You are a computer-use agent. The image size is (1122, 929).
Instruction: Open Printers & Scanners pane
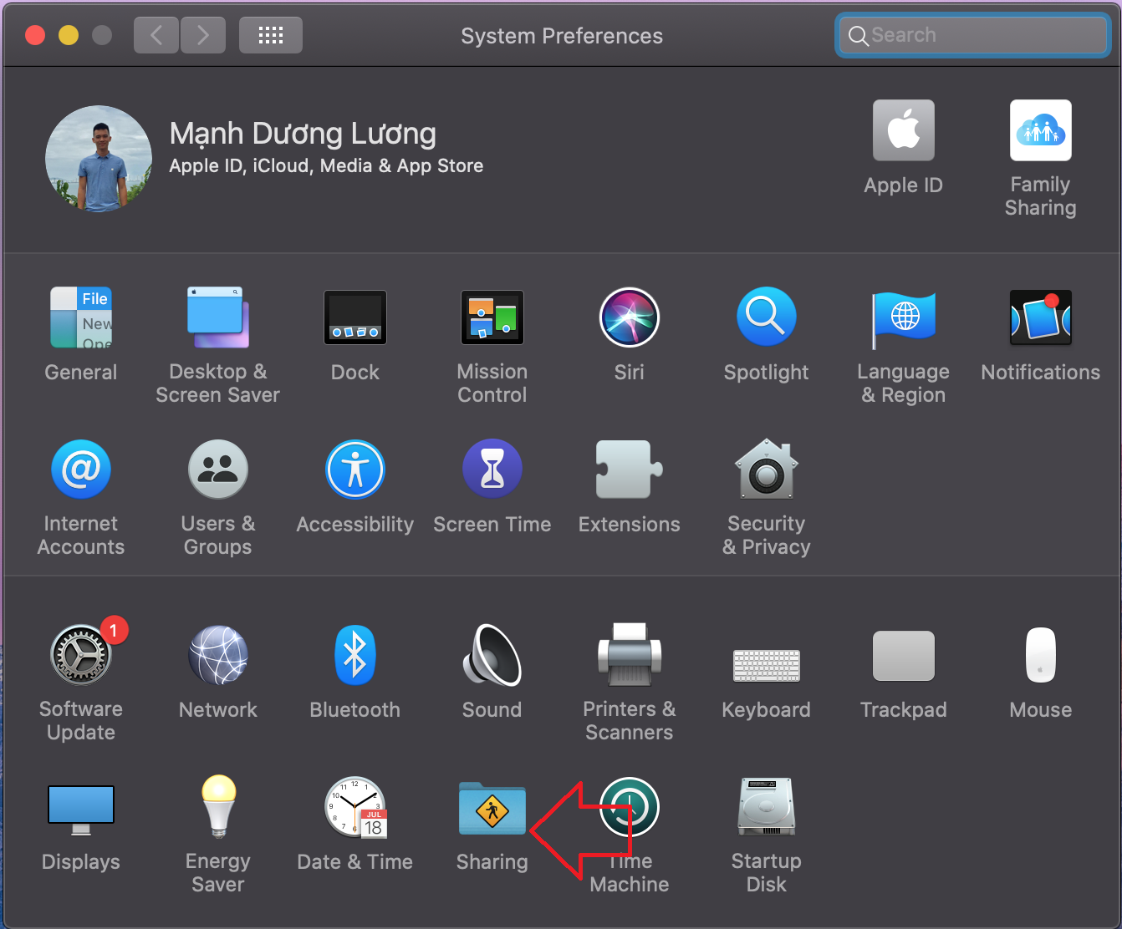(630, 655)
